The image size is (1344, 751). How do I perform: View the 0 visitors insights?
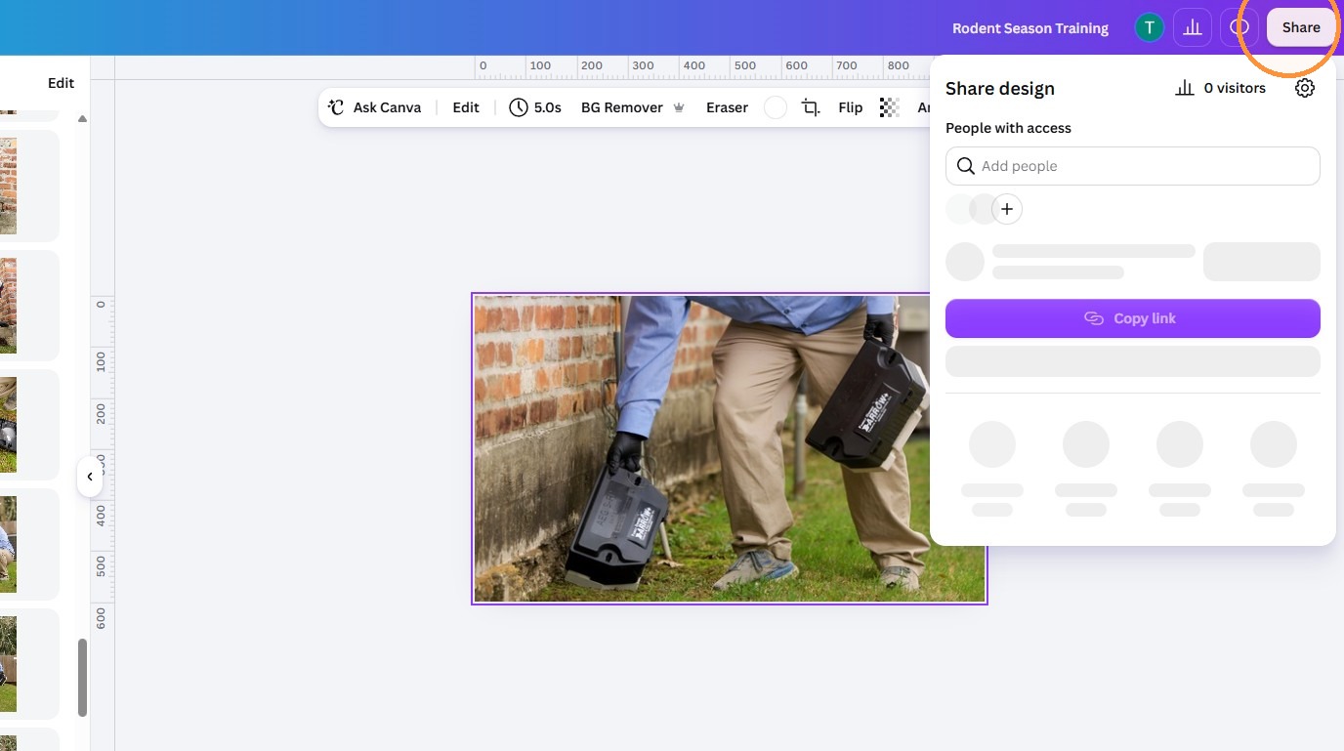click(1220, 88)
